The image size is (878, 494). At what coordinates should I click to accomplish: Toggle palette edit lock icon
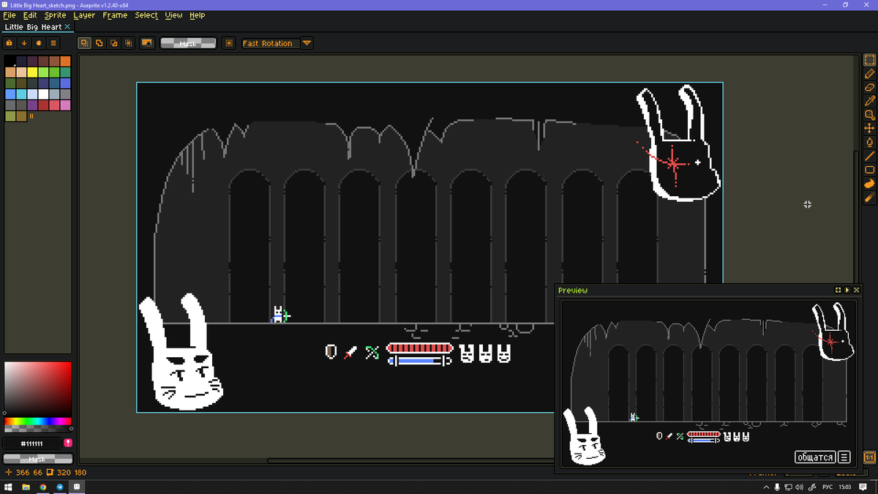[x=10, y=43]
